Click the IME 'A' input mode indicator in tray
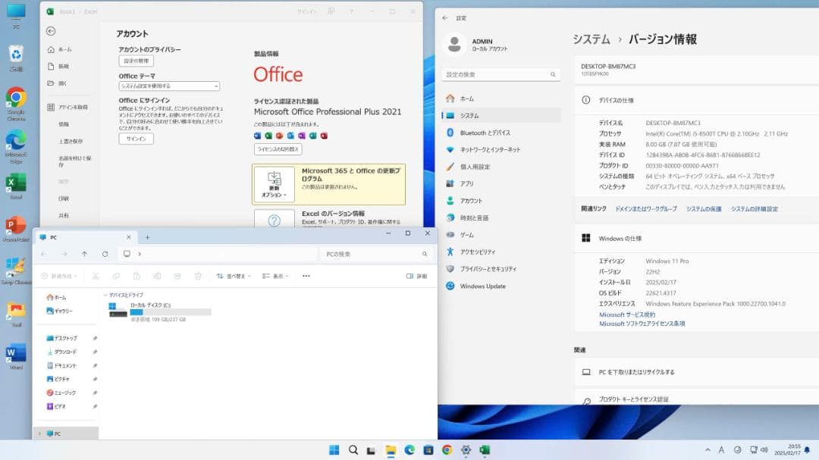 [x=720, y=449]
